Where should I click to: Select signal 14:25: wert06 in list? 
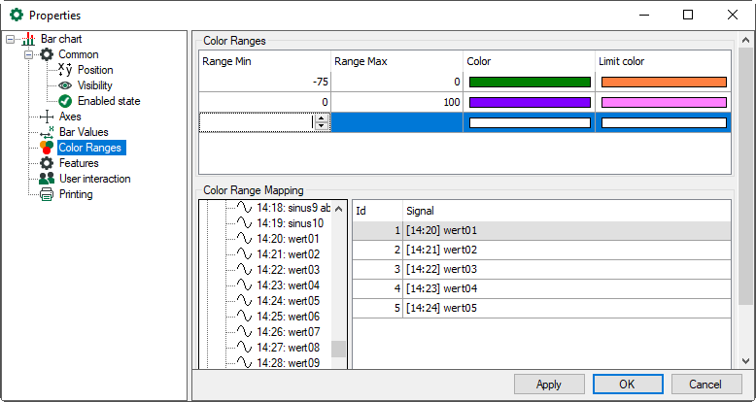(288, 317)
